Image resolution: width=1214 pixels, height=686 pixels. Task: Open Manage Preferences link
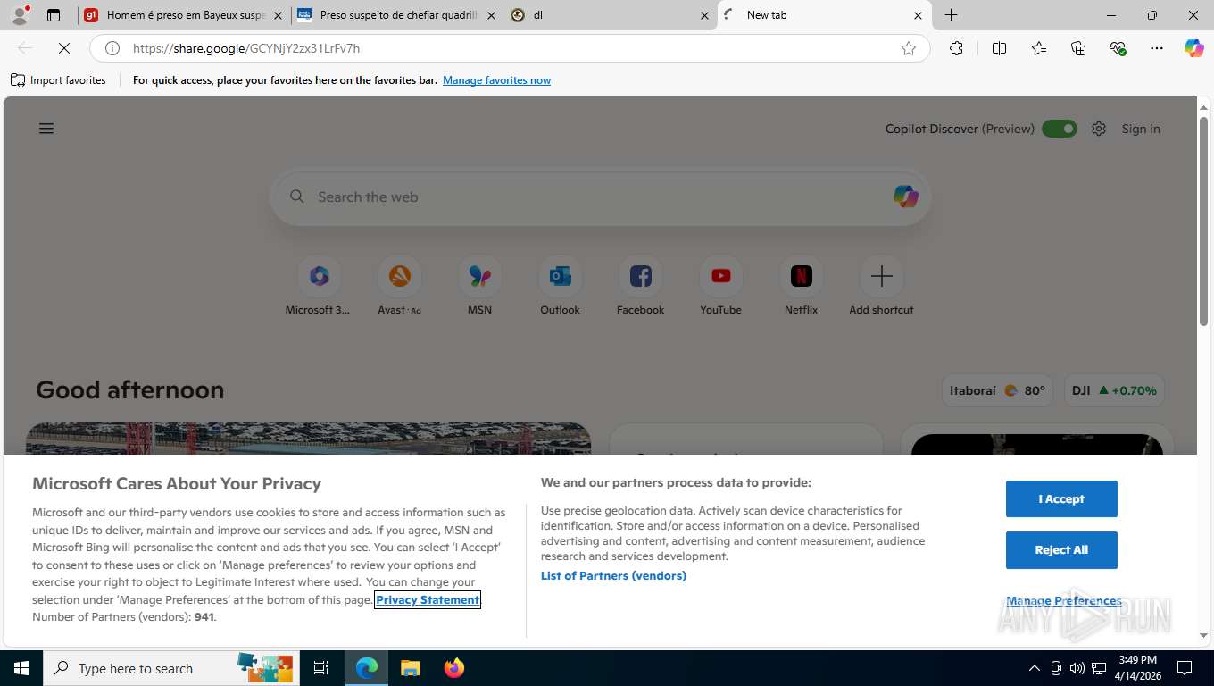(x=1064, y=600)
